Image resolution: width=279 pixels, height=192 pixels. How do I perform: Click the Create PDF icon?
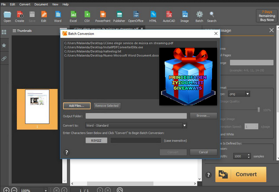(20, 17)
